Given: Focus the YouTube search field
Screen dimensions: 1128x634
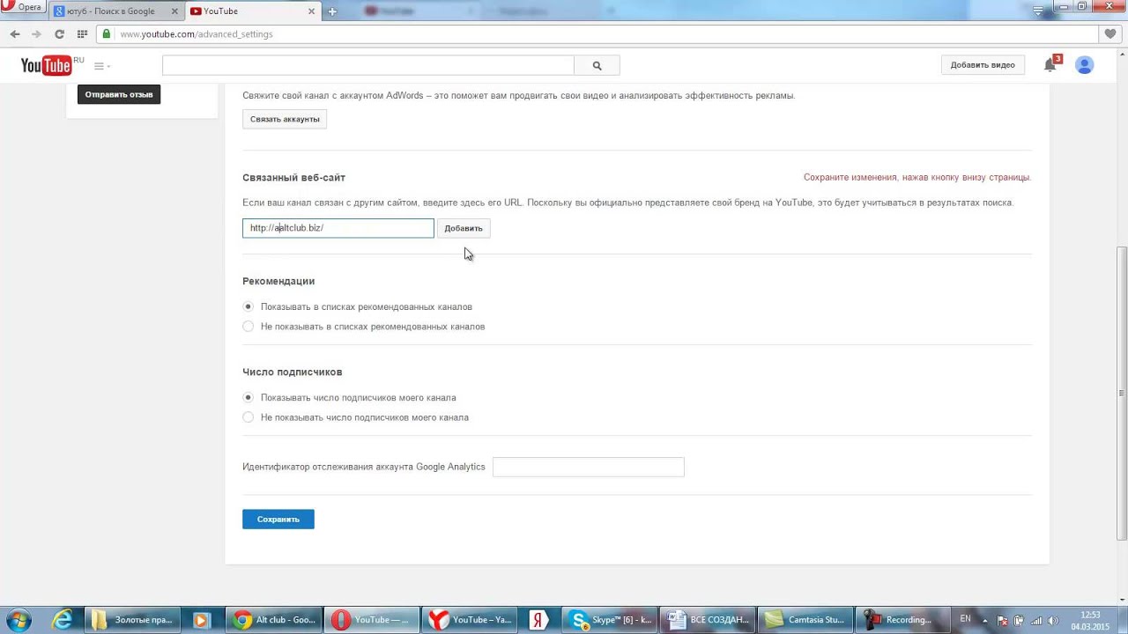Looking at the screenshot, I should (368, 65).
